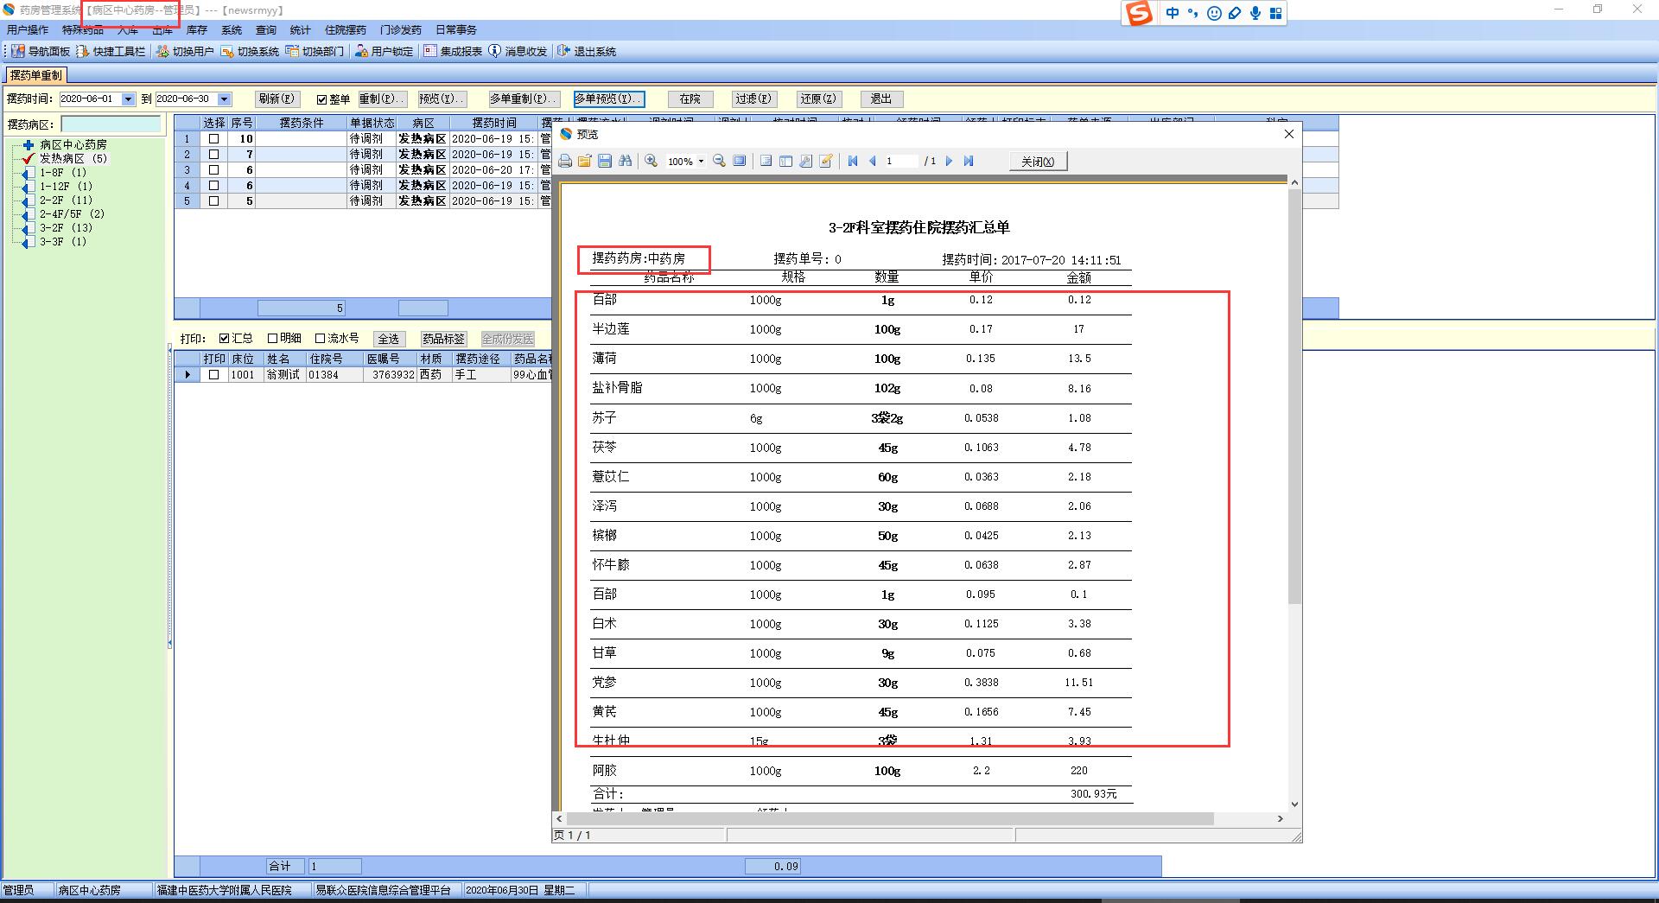The width and height of the screenshot is (1659, 903).
Task: Toggle the 整单 checkbox
Action: pos(321,99)
